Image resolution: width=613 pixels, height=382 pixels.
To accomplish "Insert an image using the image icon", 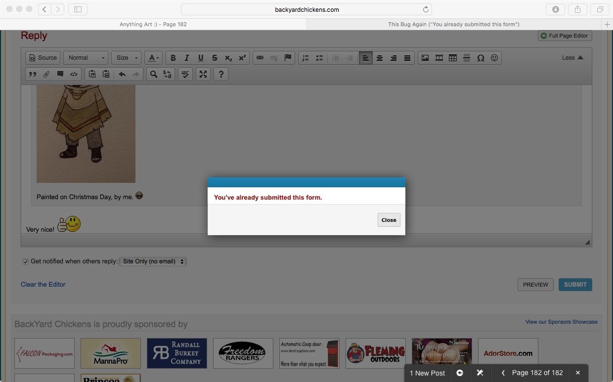I will click(x=425, y=58).
